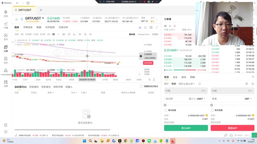Open the 交易 trade sidebar icon
The height and width of the screenshot is (144, 257).
click(6, 47)
